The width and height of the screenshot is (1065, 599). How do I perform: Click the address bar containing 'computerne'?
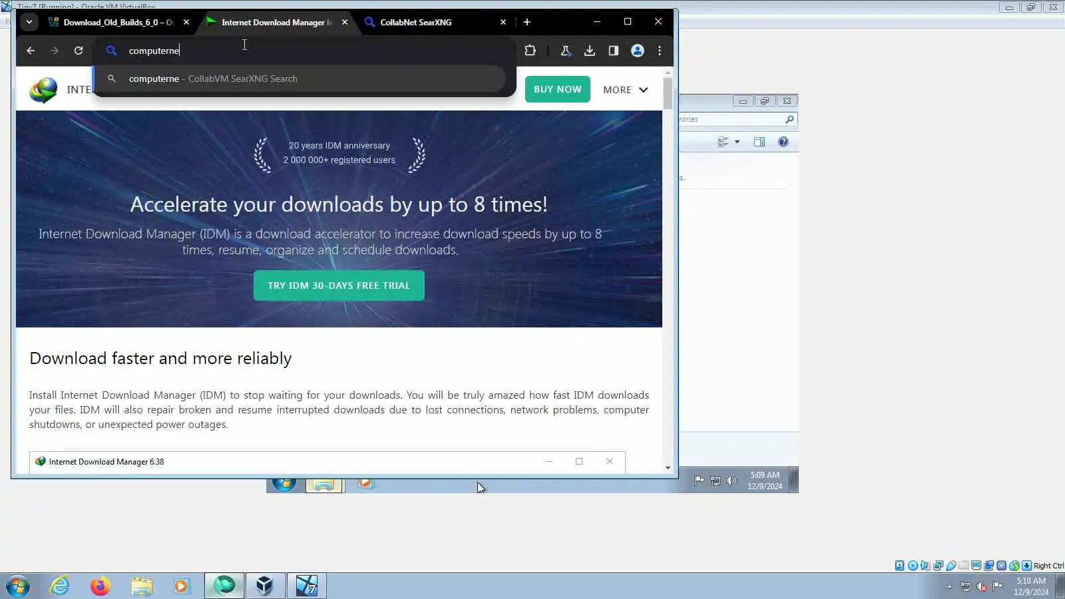click(x=305, y=51)
